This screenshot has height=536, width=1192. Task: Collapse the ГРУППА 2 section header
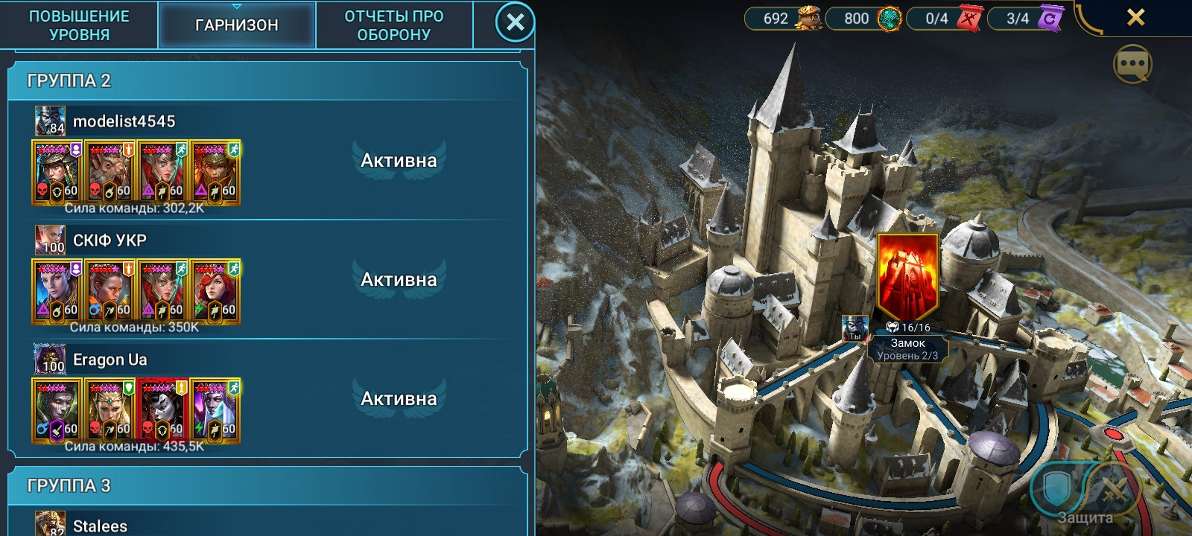[x=267, y=80]
